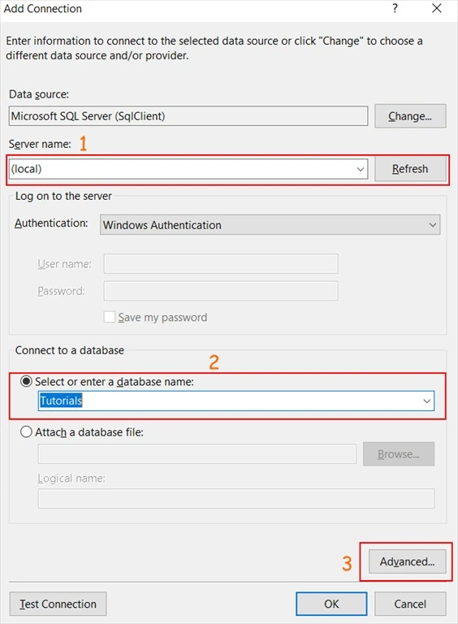Check the Save my password checkbox
Screen dimensions: 458x624
[110, 317]
